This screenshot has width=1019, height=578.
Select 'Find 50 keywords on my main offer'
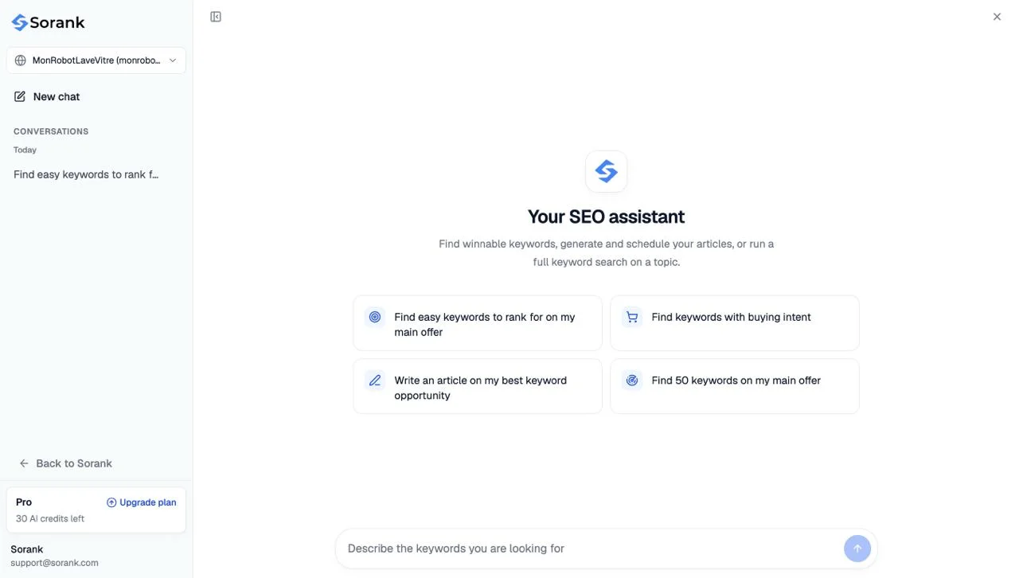tap(735, 386)
